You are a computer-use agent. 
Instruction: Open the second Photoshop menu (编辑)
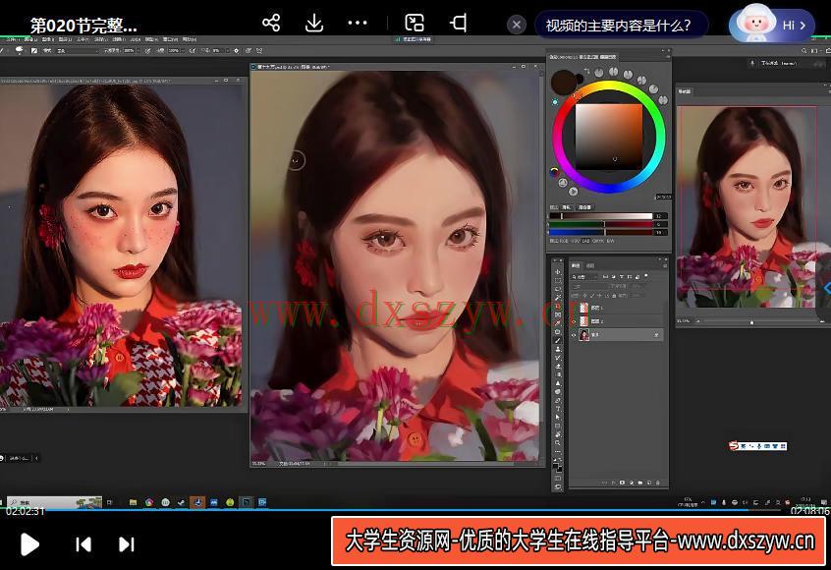coord(30,39)
